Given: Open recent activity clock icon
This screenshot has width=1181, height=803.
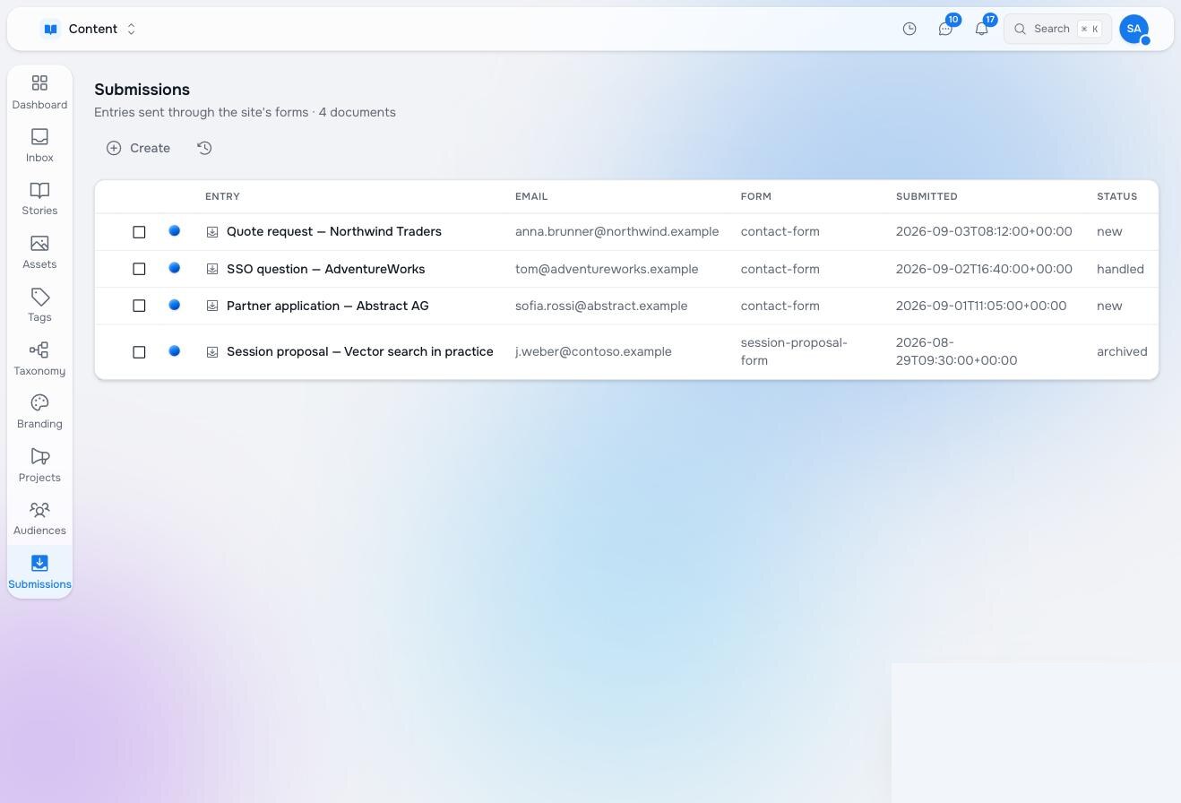Looking at the screenshot, I should coord(909,29).
